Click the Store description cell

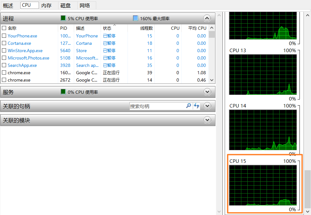[x=81, y=51]
